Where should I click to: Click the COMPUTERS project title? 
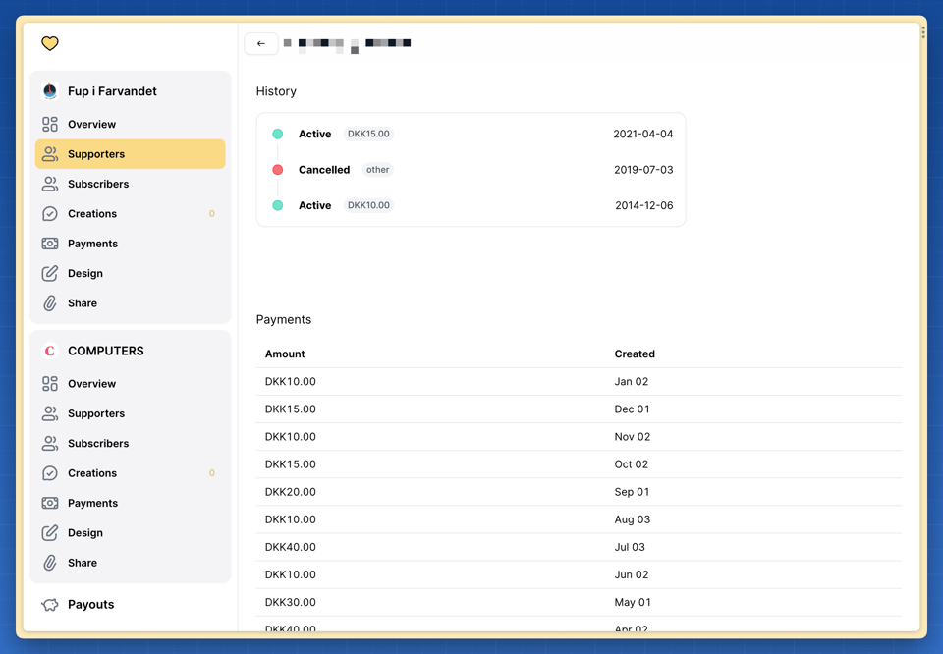(x=106, y=351)
